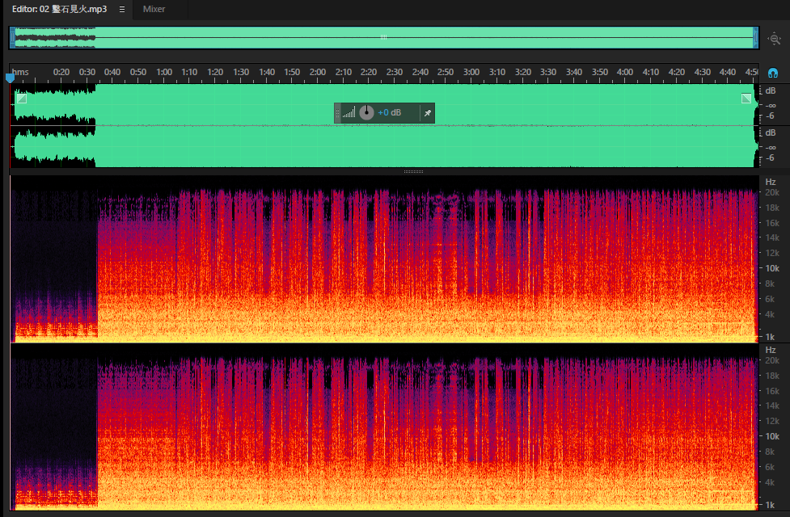Click the fade in handle on waveform
The width and height of the screenshot is (790, 517).
pyautogui.click(x=22, y=99)
